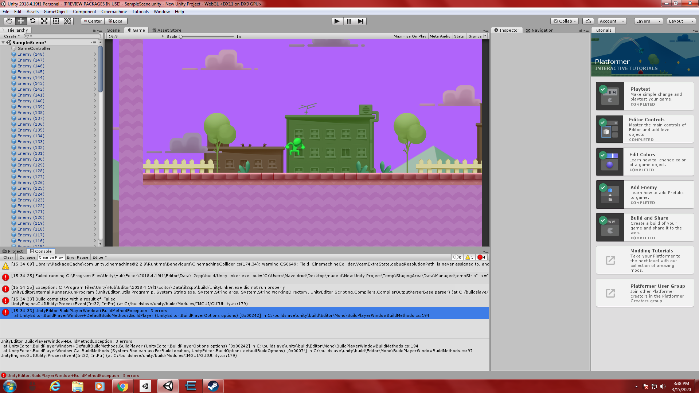This screenshot has width=699, height=393.
Task: Select the Hand tool
Action: pyautogui.click(x=9, y=21)
